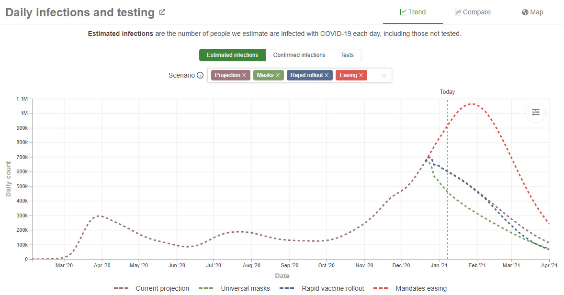The height and width of the screenshot is (295, 564).
Task: Open the external link icon beside the title
Action: click(162, 12)
